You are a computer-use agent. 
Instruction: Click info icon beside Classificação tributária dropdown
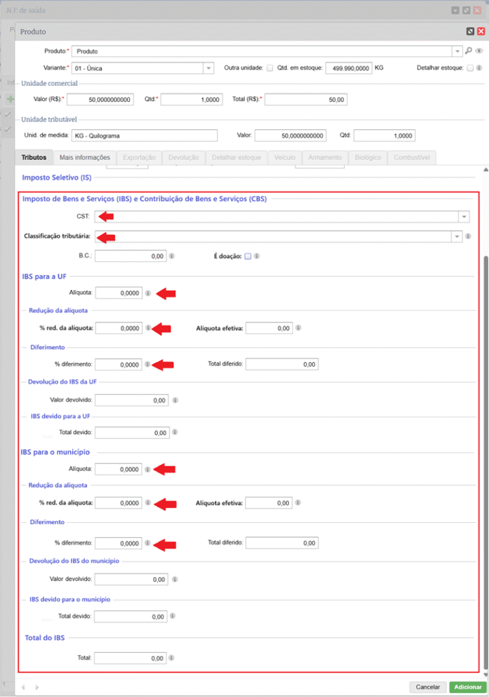click(x=469, y=237)
